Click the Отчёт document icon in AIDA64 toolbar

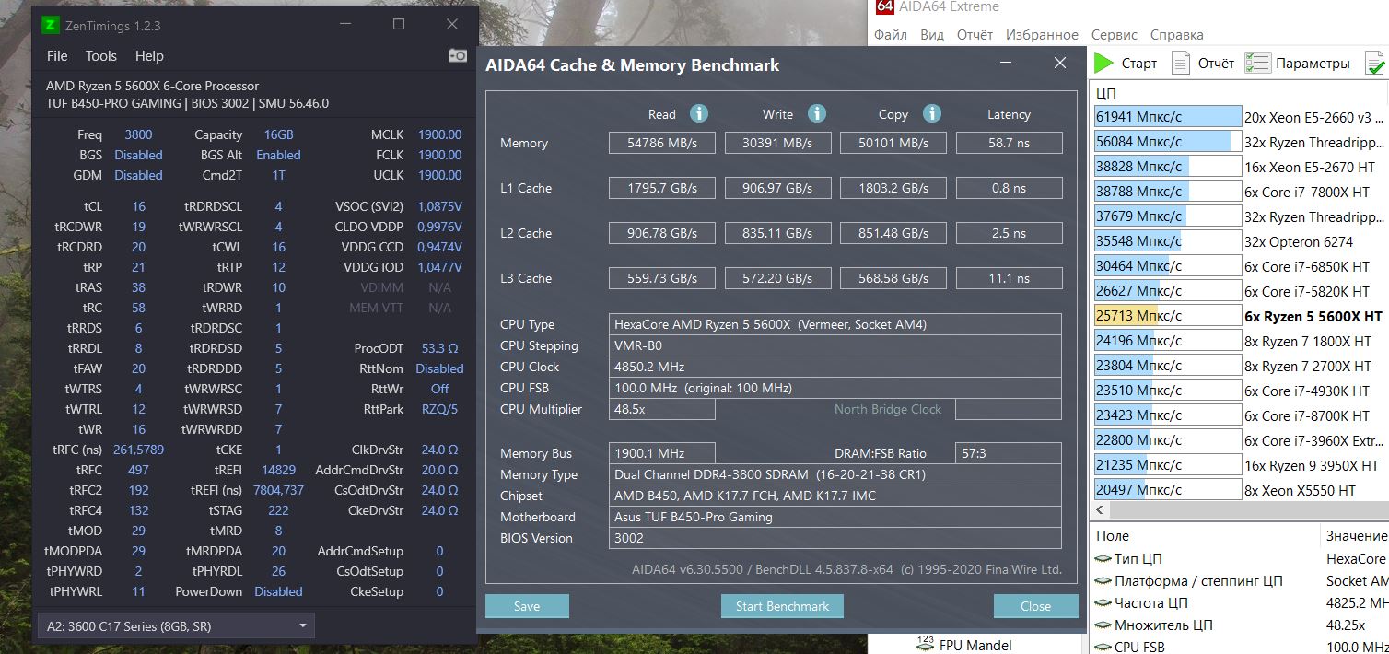point(1180,64)
